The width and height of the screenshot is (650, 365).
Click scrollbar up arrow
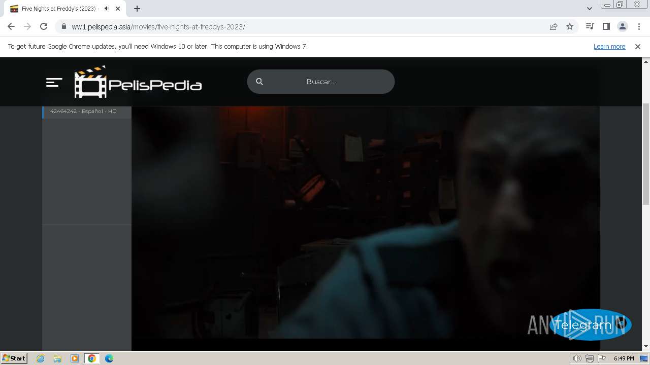646,62
